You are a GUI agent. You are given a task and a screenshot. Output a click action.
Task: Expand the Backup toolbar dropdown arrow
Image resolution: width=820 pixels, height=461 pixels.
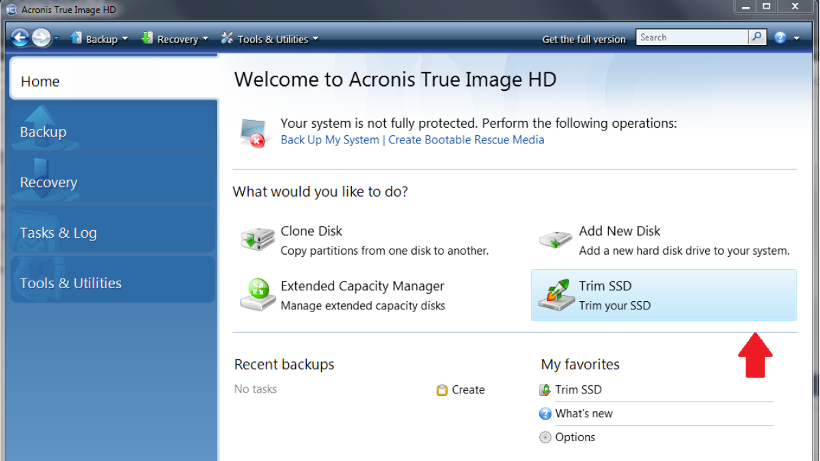(125, 39)
